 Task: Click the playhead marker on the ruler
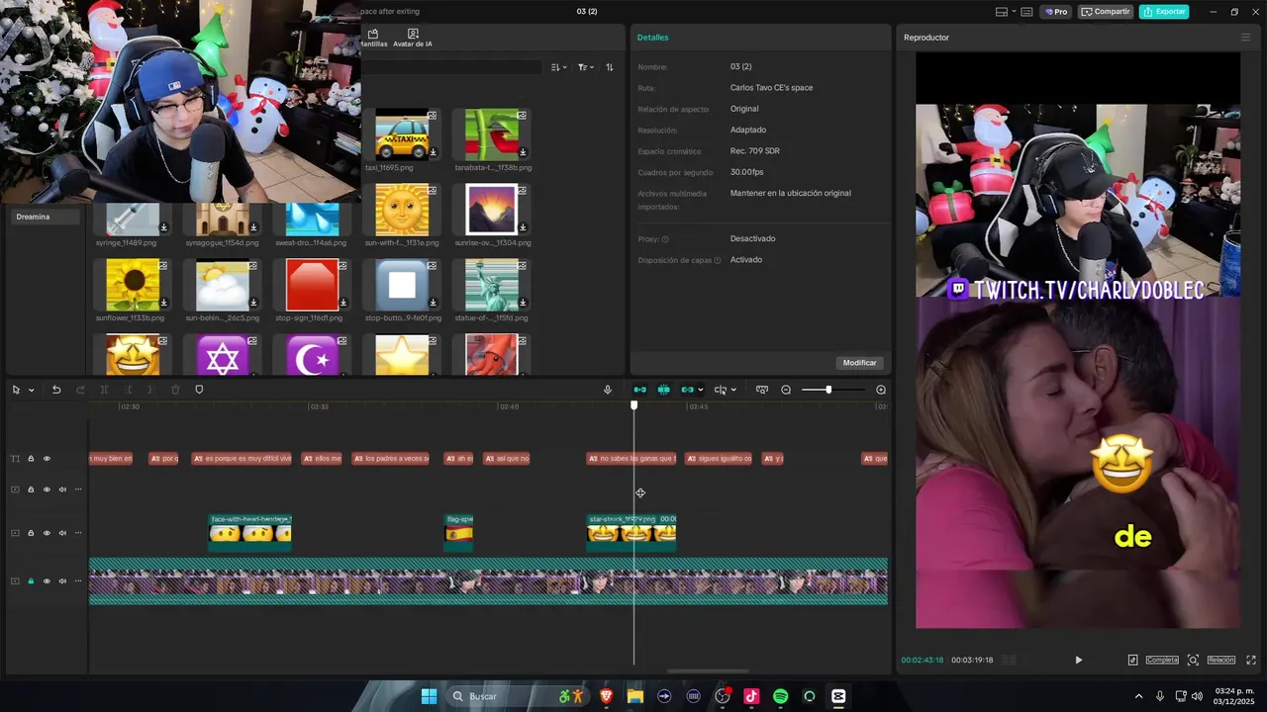[634, 405]
